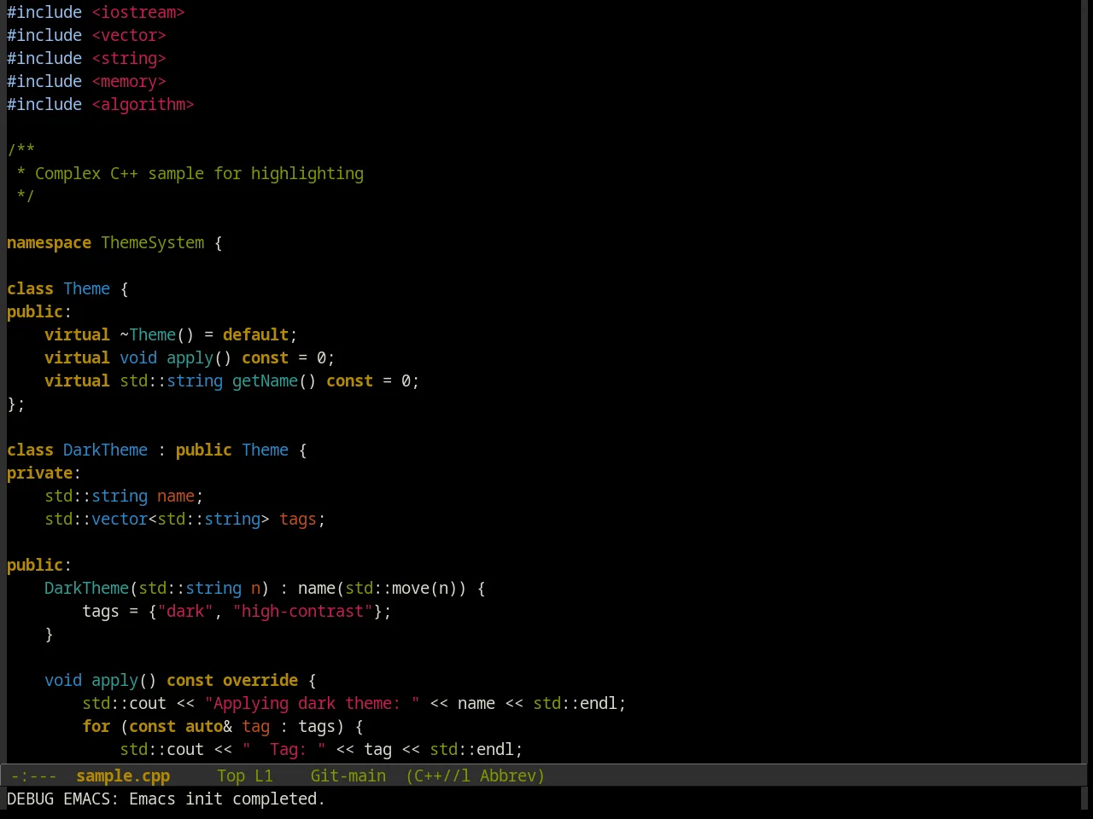
Task: Click the L1 line number indicator
Action: 264,775
